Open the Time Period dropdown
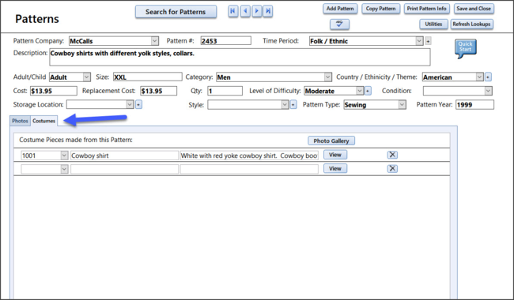 (x=419, y=41)
